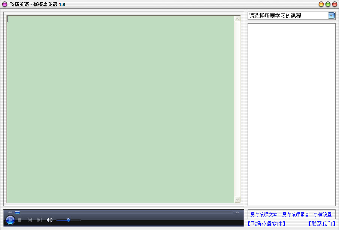Click inside the empty lesson list panel
The width and height of the screenshot is (339, 230).
click(291, 115)
